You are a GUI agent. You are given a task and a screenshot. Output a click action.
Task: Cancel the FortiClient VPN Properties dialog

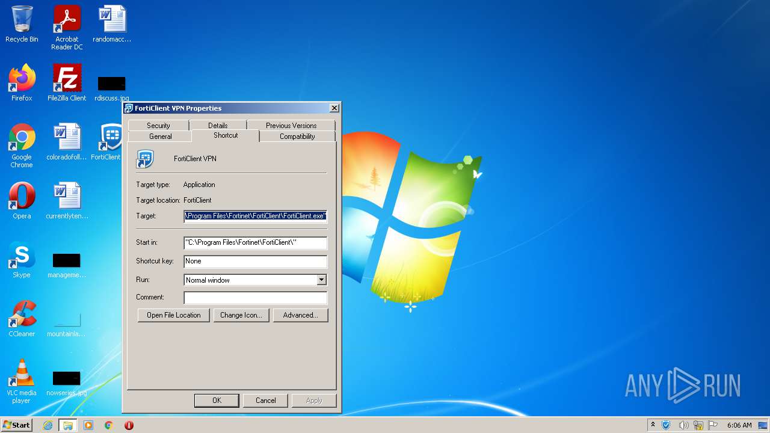265,401
